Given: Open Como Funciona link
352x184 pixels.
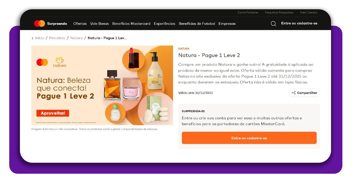Looking at the screenshot, I should (248, 13).
